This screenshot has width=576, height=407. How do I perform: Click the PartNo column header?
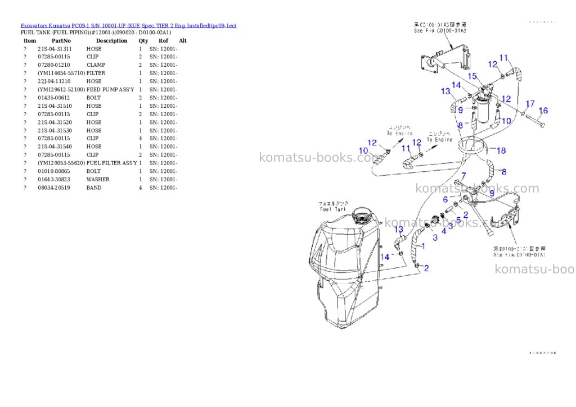[x=61, y=40]
